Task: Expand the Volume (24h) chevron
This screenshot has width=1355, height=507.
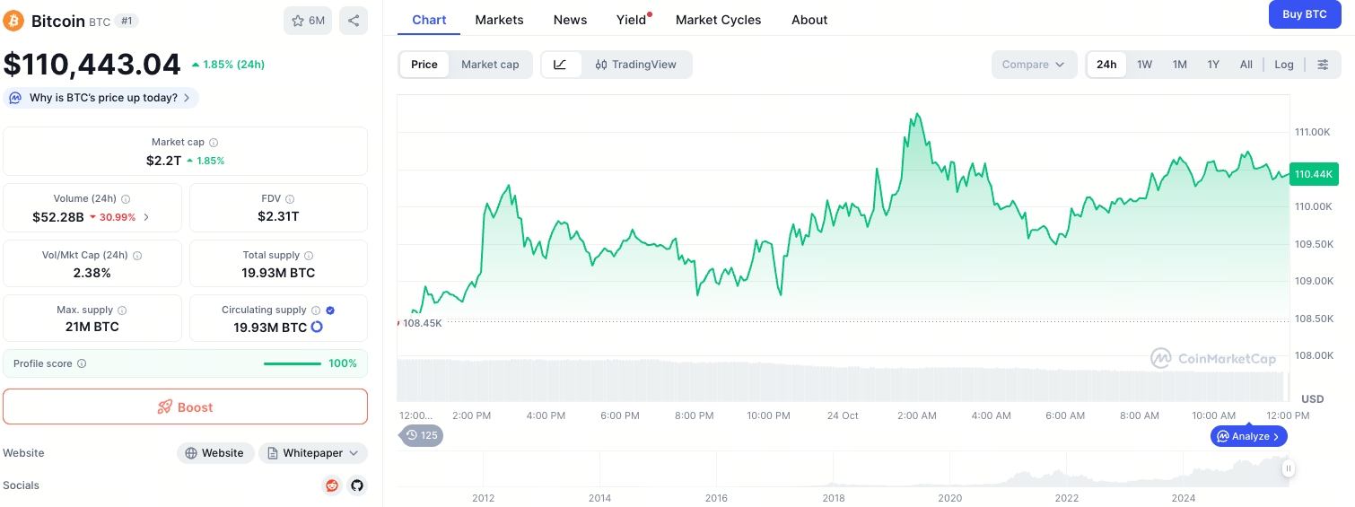Action: point(146,217)
